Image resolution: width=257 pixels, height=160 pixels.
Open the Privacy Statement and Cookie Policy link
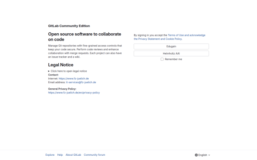pyautogui.click(x=160, y=39)
